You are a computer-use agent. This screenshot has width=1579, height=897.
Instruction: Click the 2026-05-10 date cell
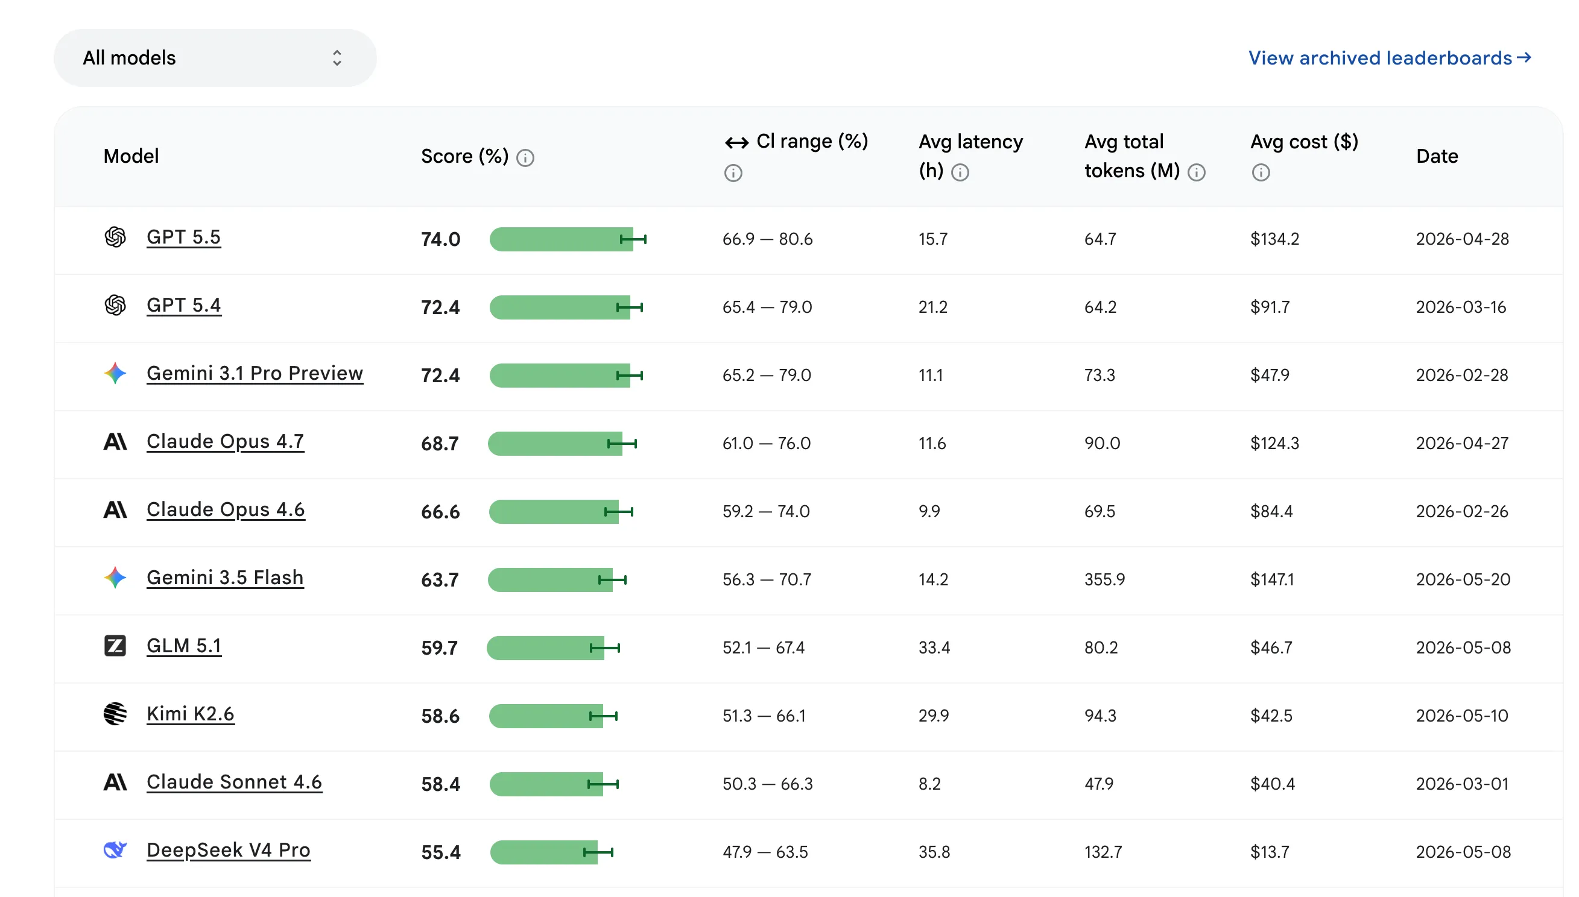point(1462,716)
